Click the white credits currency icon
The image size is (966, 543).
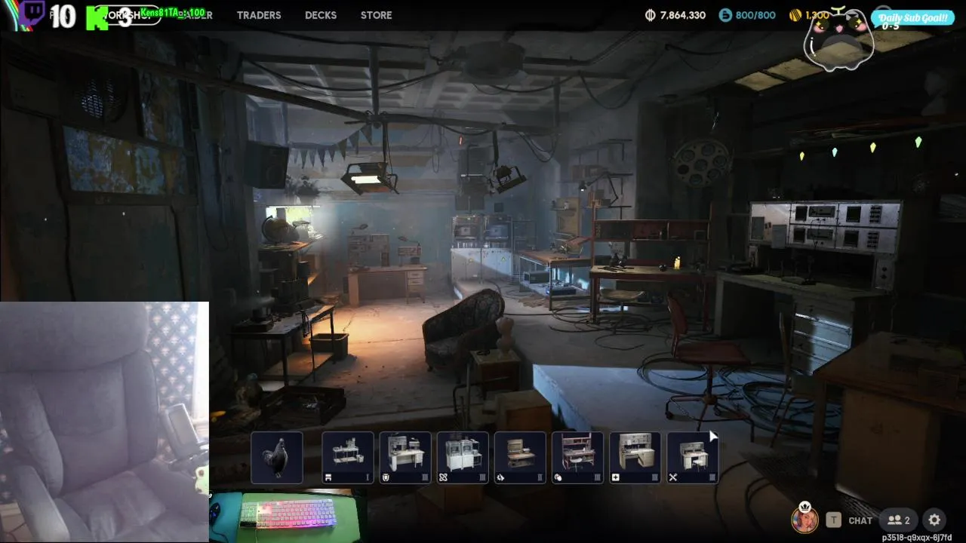pyautogui.click(x=651, y=15)
